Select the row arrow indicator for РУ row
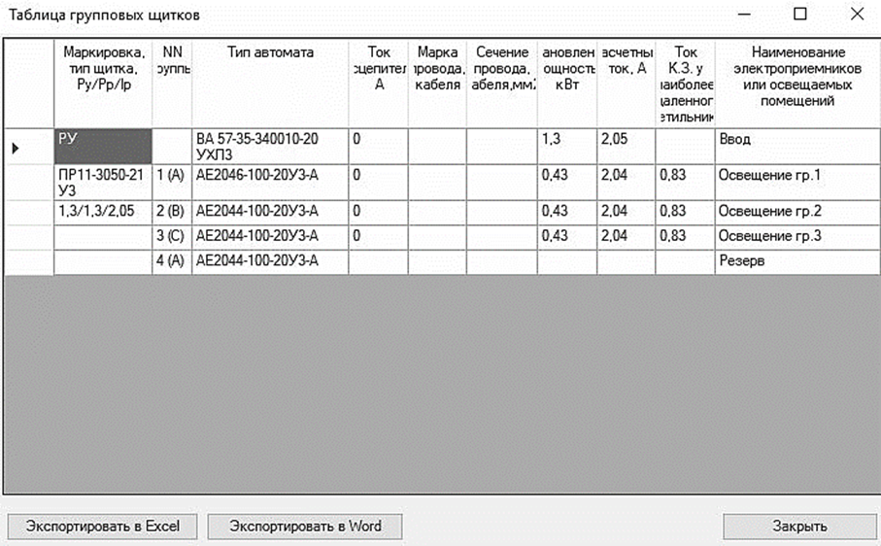 16,148
